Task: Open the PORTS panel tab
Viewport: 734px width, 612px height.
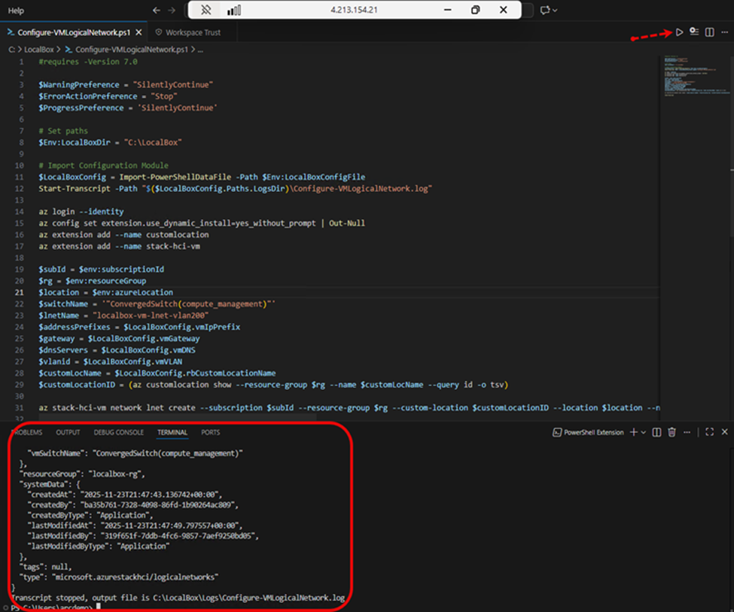Action: [x=210, y=432]
